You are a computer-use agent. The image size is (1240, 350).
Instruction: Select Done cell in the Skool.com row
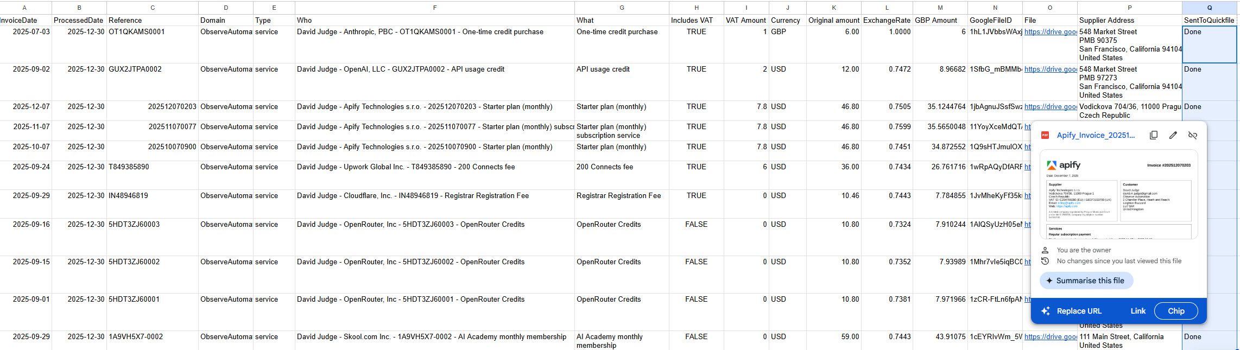tap(1210, 340)
